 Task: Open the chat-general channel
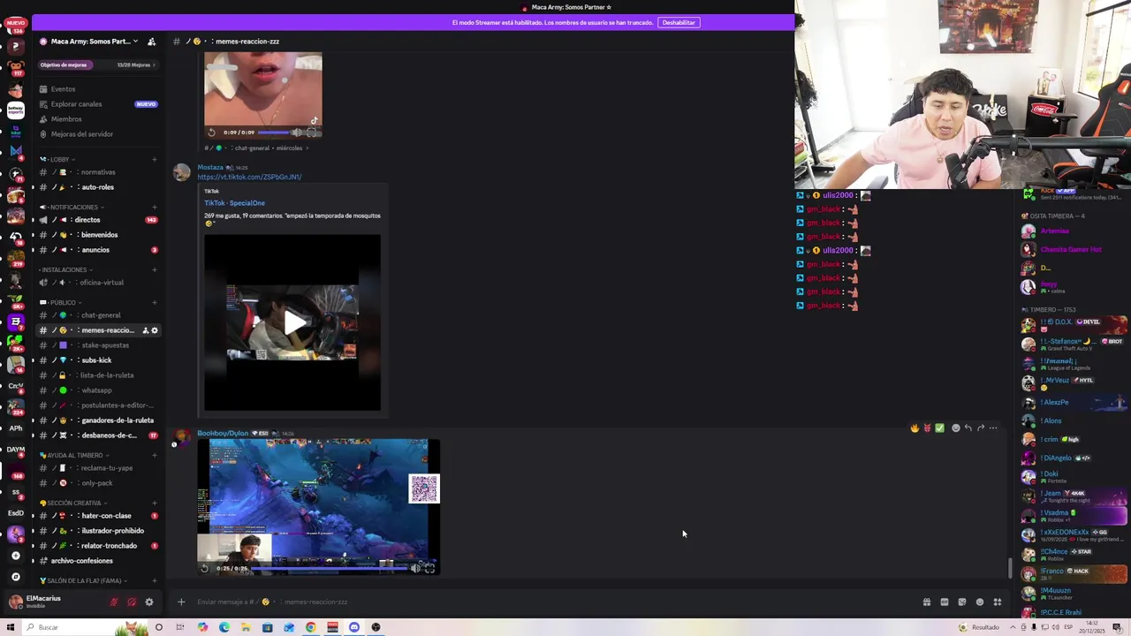point(97,315)
